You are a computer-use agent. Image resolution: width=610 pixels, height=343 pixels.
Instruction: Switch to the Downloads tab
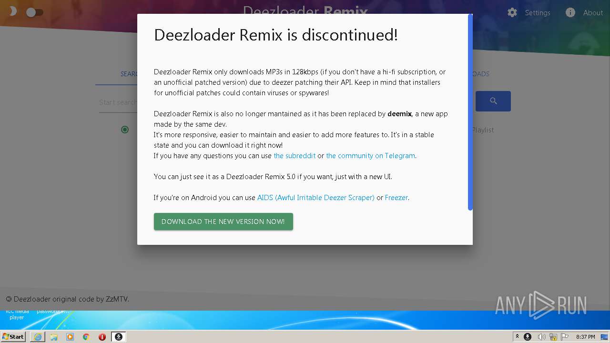coord(481,74)
